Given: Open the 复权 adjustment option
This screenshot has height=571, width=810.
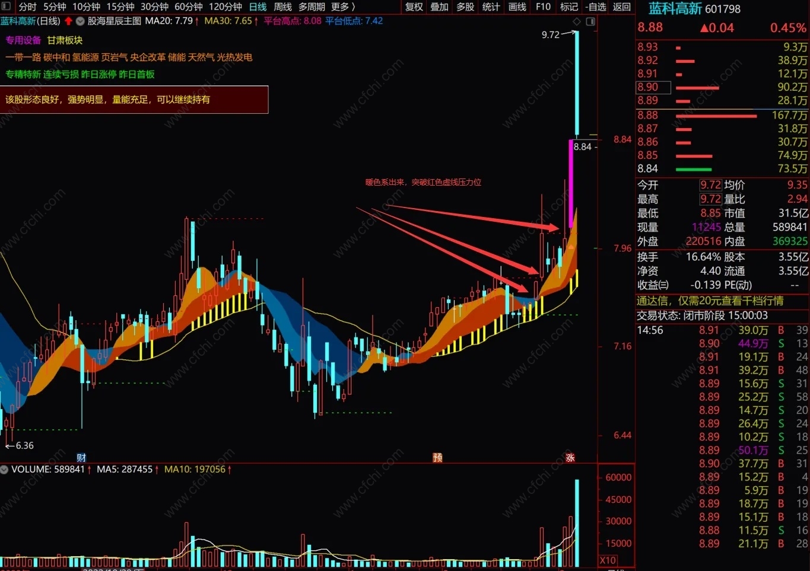Looking at the screenshot, I should tap(414, 7).
